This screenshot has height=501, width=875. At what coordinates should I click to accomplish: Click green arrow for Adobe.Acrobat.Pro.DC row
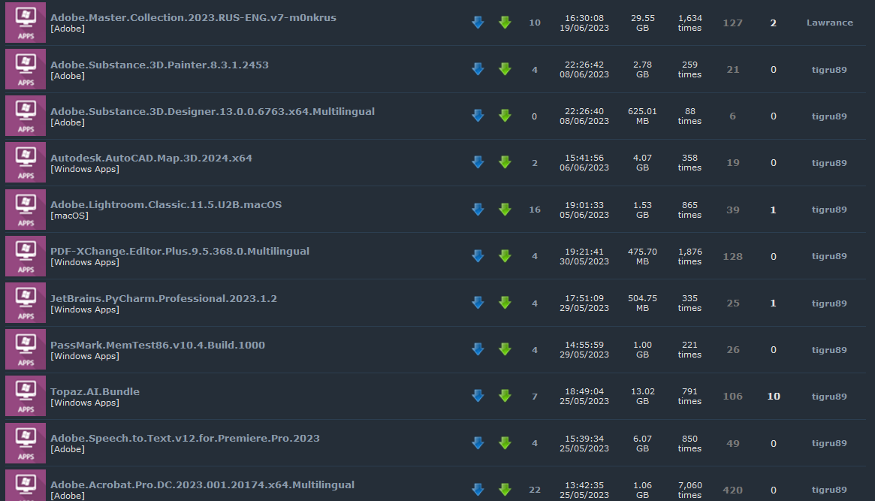(505, 490)
